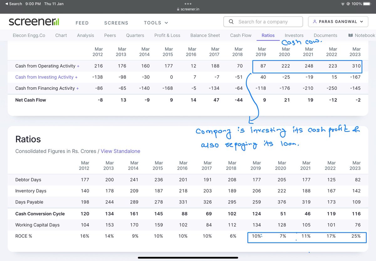
Task: Expand Cash from Financing Activity row
Action: tap(77, 88)
